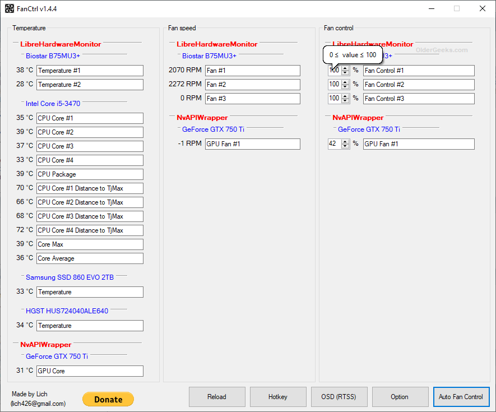Edit CPU Core #1 Distance to TjMax field
The width and height of the screenshot is (496, 412).
[x=90, y=188]
